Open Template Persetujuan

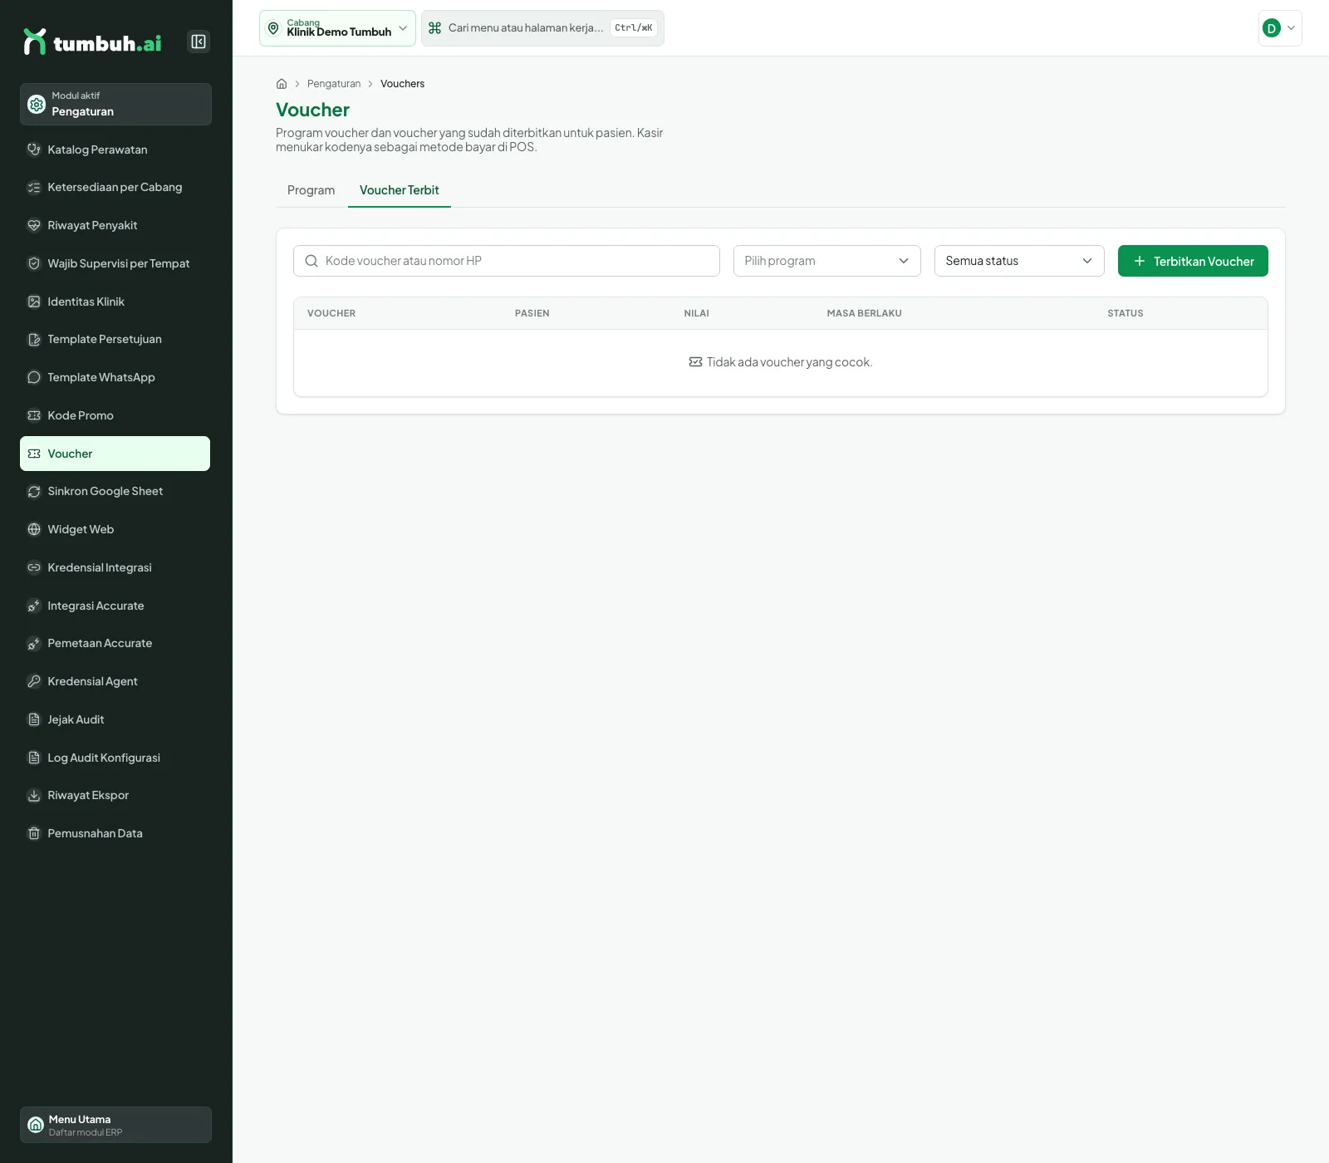point(115,339)
